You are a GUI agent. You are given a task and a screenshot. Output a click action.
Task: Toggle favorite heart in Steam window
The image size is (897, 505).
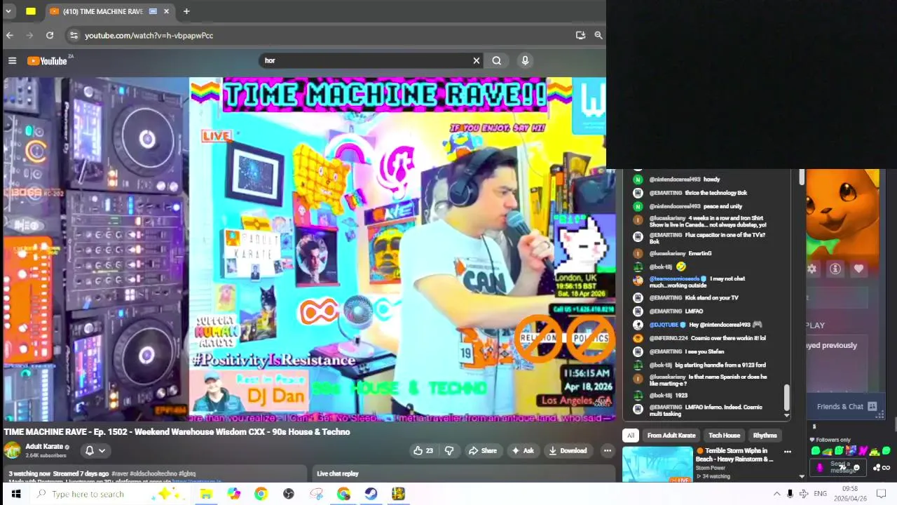coord(858,269)
